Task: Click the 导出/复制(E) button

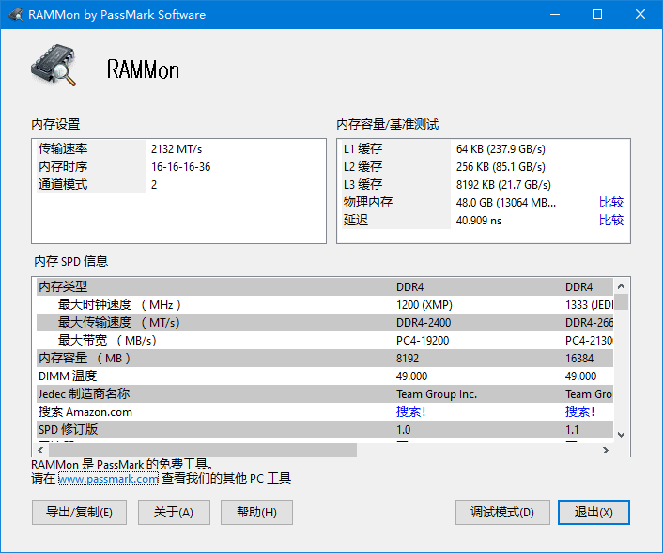Action: (x=79, y=513)
